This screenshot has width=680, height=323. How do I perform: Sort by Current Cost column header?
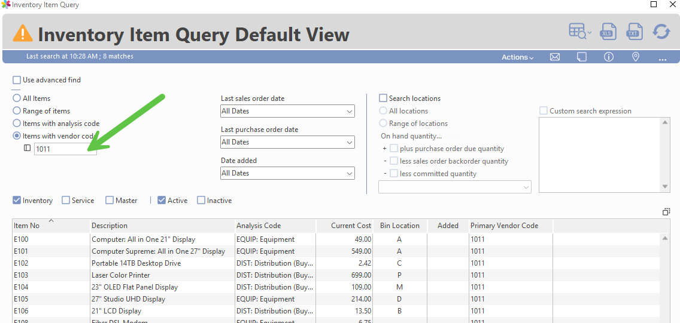[x=344, y=226]
